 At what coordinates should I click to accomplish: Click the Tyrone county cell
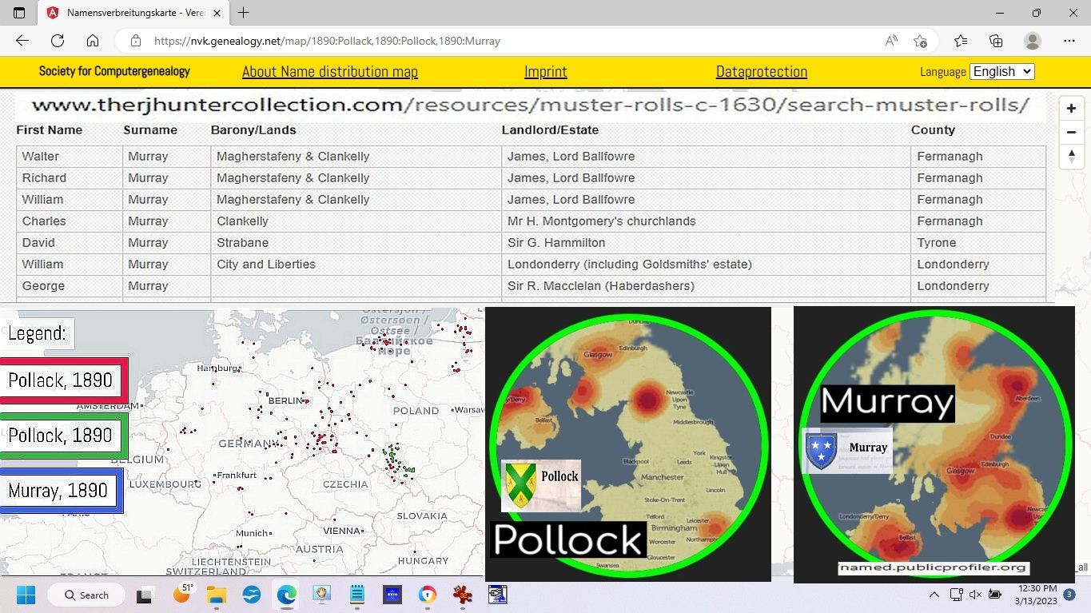click(978, 243)
